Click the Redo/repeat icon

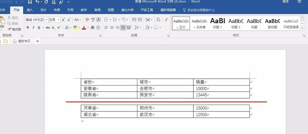click(46, 2)
